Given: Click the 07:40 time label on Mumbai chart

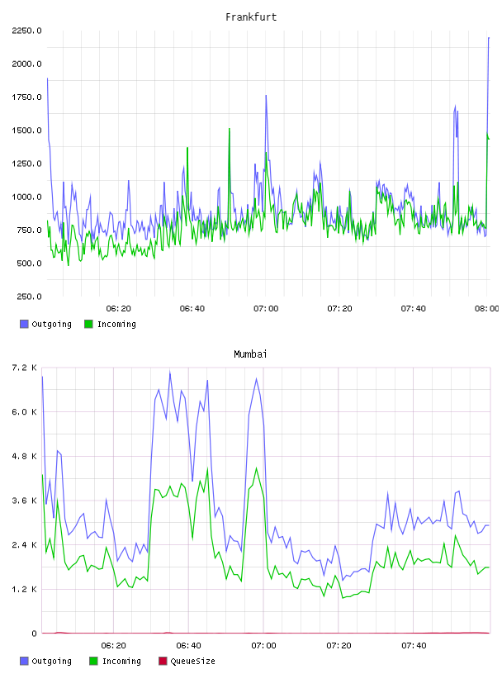Looking at the screenshot, I should click(x=414, y=646).
